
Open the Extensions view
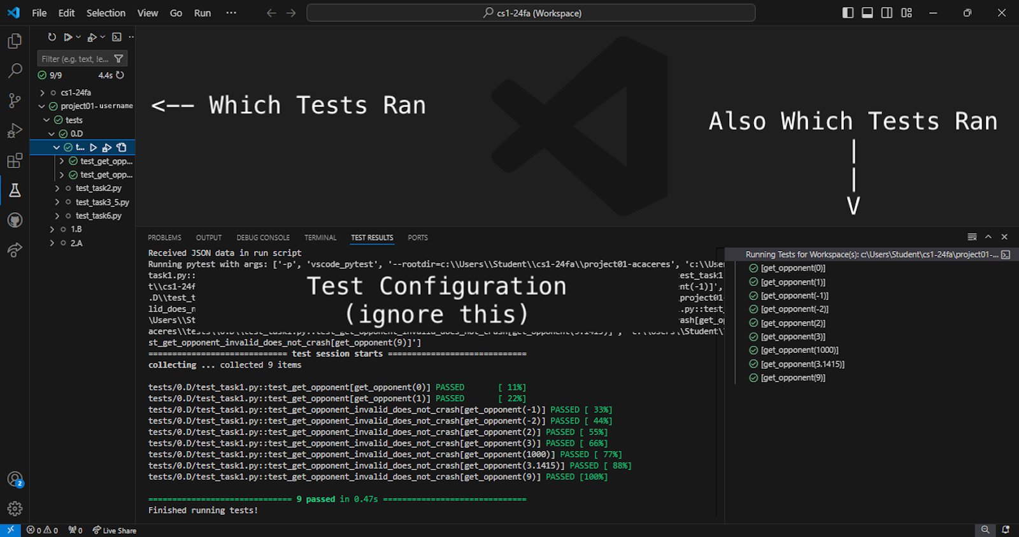[x=15, y=161]
